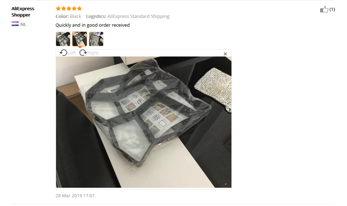Screen dimensions: 347x206
Task: Click the 'Quickly and in good order received' review
Action: pos(93,25)
